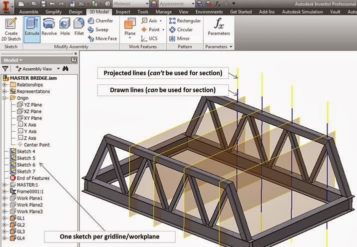
Task: Click End of Features marker
Action: [x=29, y=178]
